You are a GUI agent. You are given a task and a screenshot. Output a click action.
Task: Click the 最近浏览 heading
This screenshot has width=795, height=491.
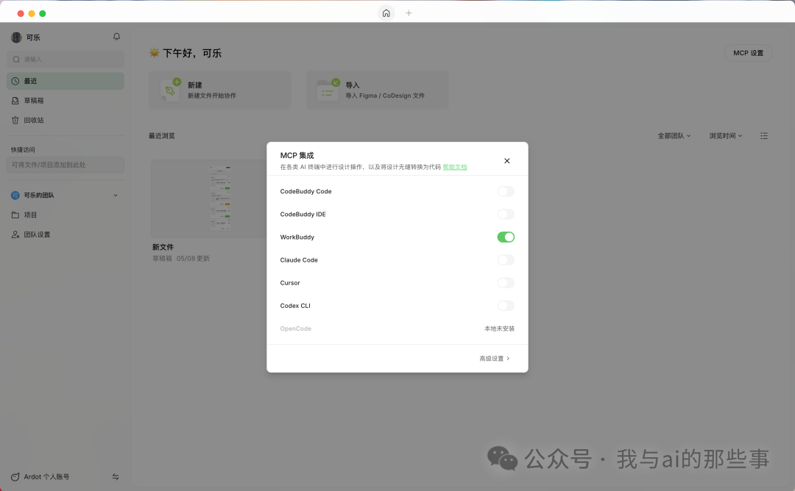coord(162,136)
